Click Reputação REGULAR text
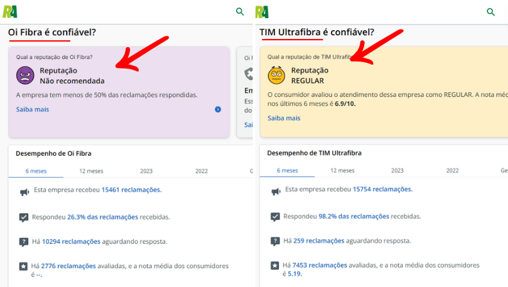 pos(310,75)
